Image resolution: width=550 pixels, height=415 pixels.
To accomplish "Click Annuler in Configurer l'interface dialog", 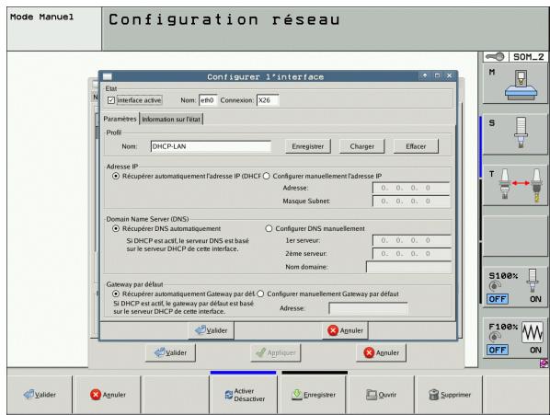I will tap(345, 330).
